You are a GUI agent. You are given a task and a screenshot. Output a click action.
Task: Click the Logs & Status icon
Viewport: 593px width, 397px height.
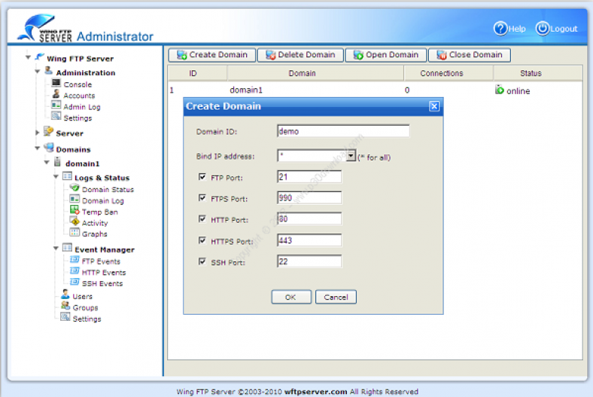click(67, 176)
